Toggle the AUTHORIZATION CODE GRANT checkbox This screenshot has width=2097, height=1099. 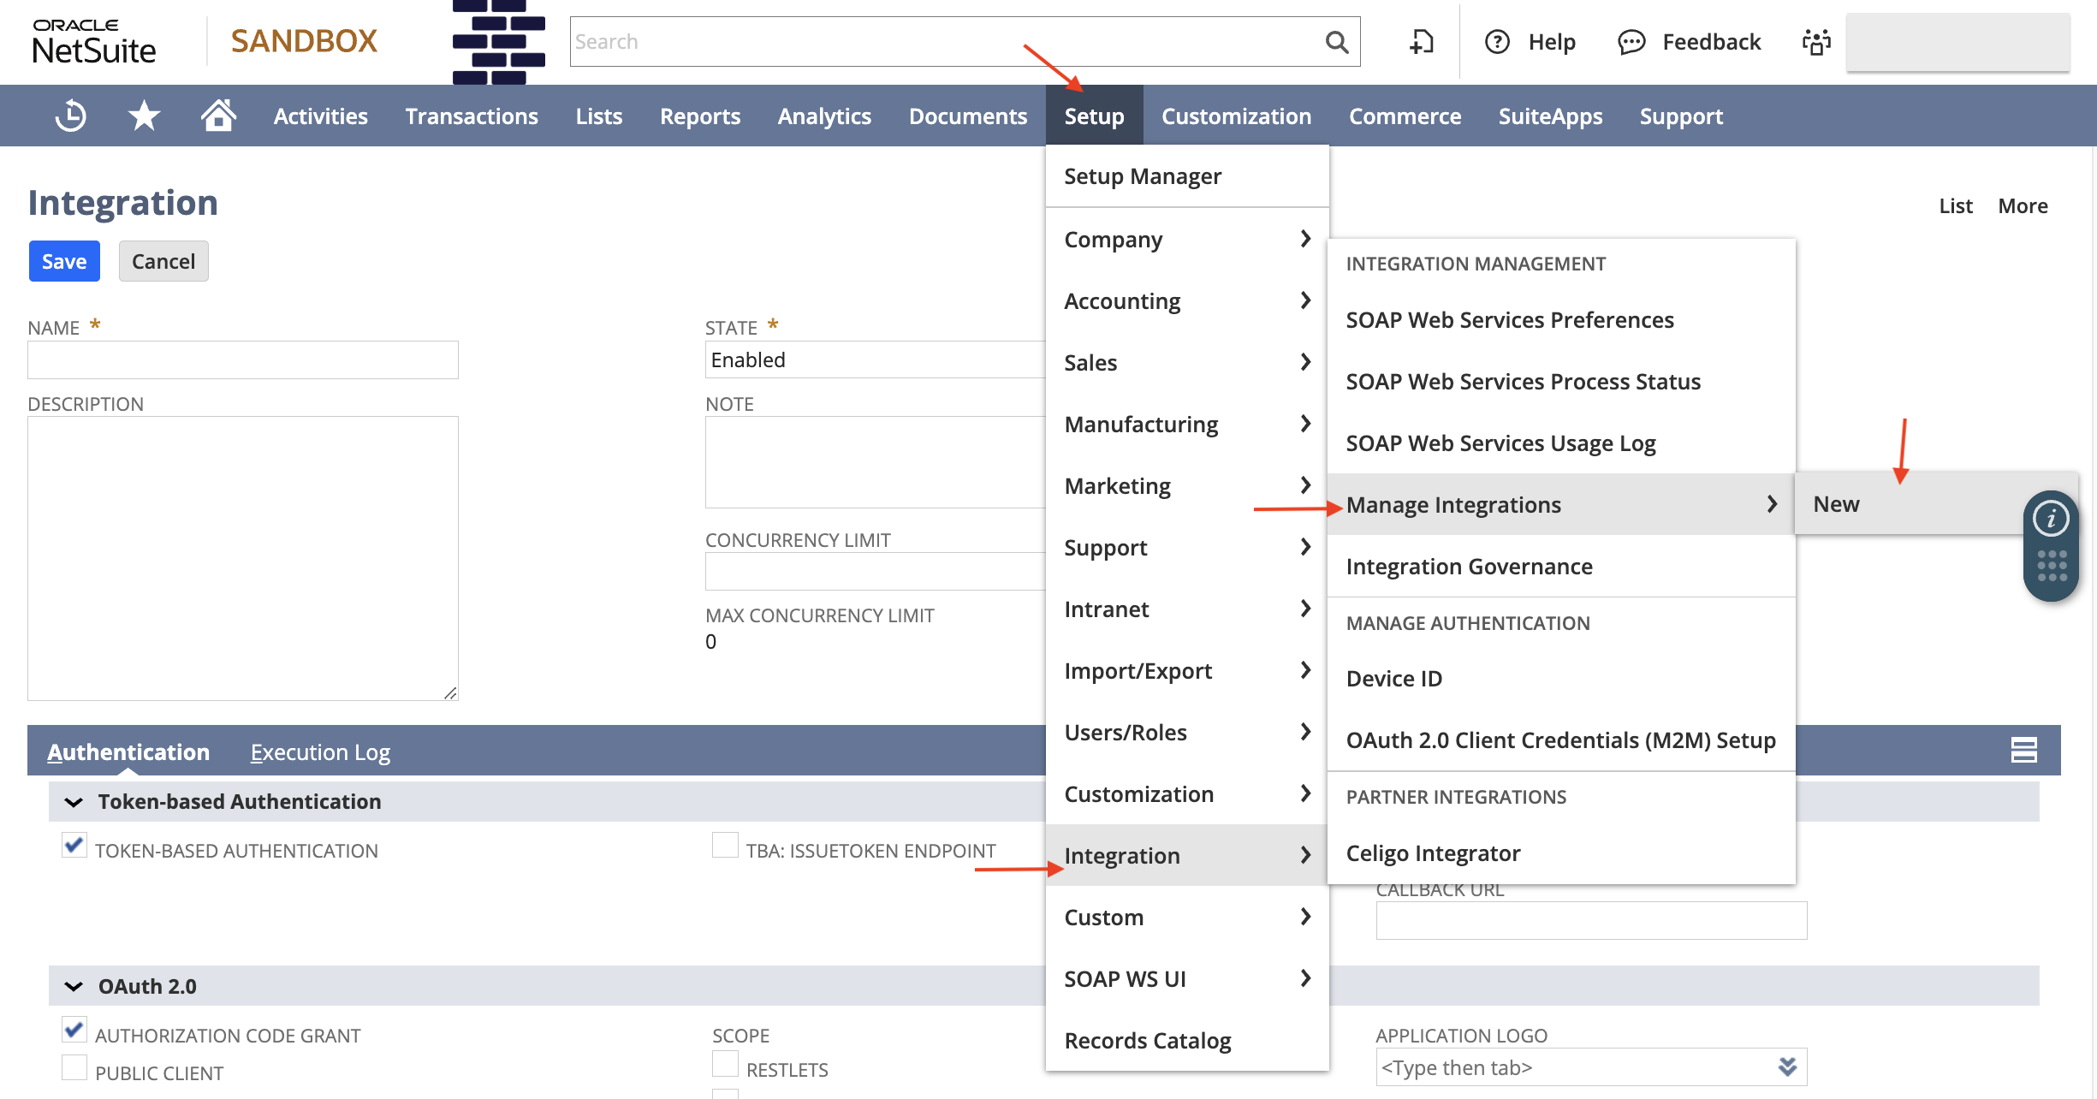pyautogui.click(x=74, y=1034)
